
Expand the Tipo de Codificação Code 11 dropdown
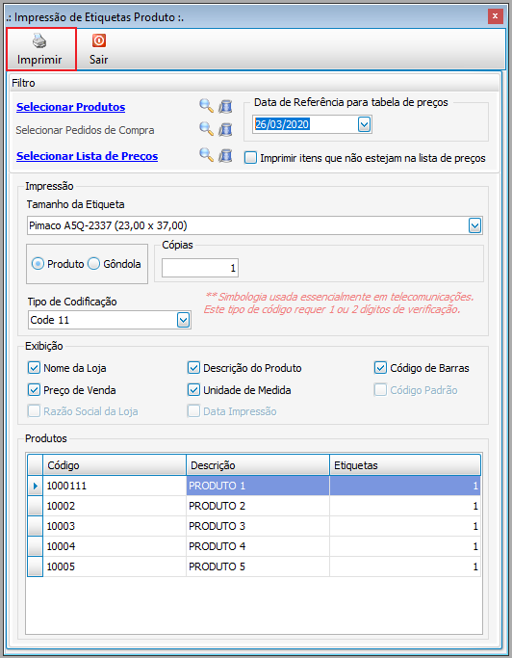click(x=183, y=320)
